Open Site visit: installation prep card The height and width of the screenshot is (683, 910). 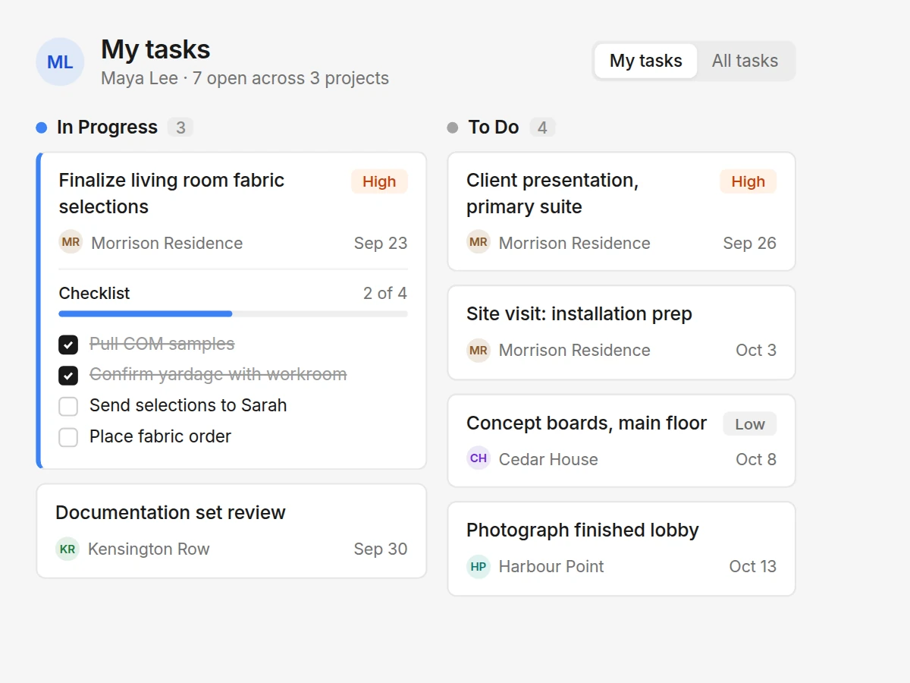tap(621, 332)
